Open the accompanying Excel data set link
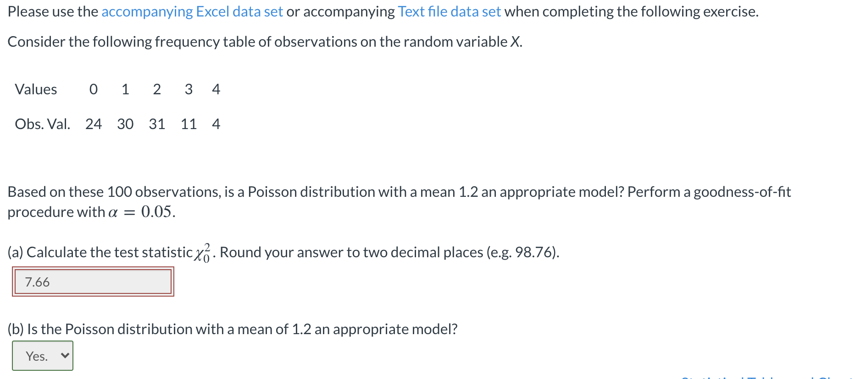 point(192,11)
